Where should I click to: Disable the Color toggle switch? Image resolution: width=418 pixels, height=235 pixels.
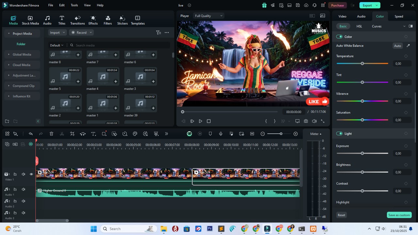coord(339,37)
